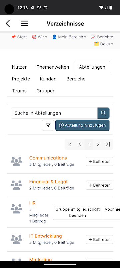Screen dimensions: 120x268
Task: Go to last page of results
Action: (108, 144)
